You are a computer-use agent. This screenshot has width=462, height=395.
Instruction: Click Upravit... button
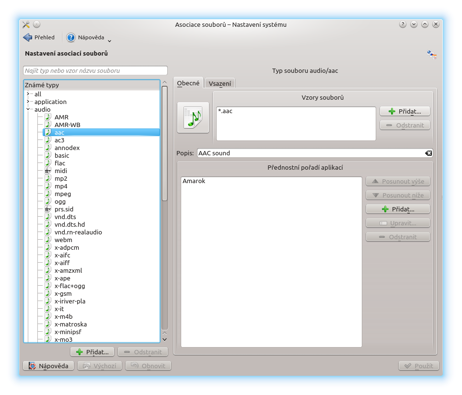click(398, 223)
